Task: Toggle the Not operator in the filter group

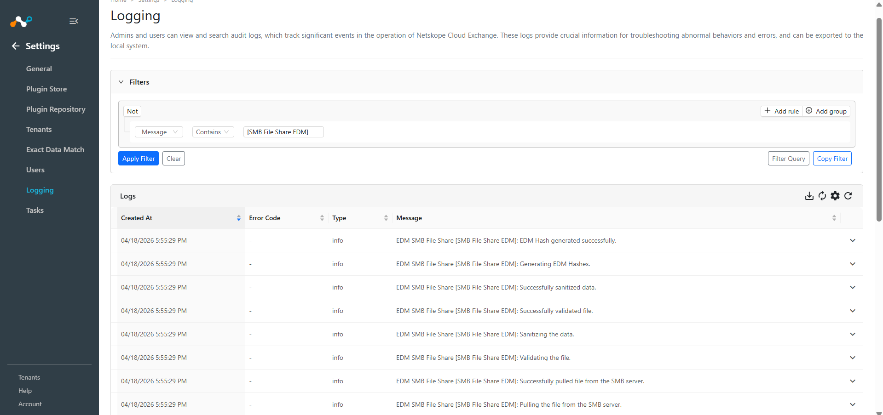Action: pyautogui.click(x=133, y=111)
